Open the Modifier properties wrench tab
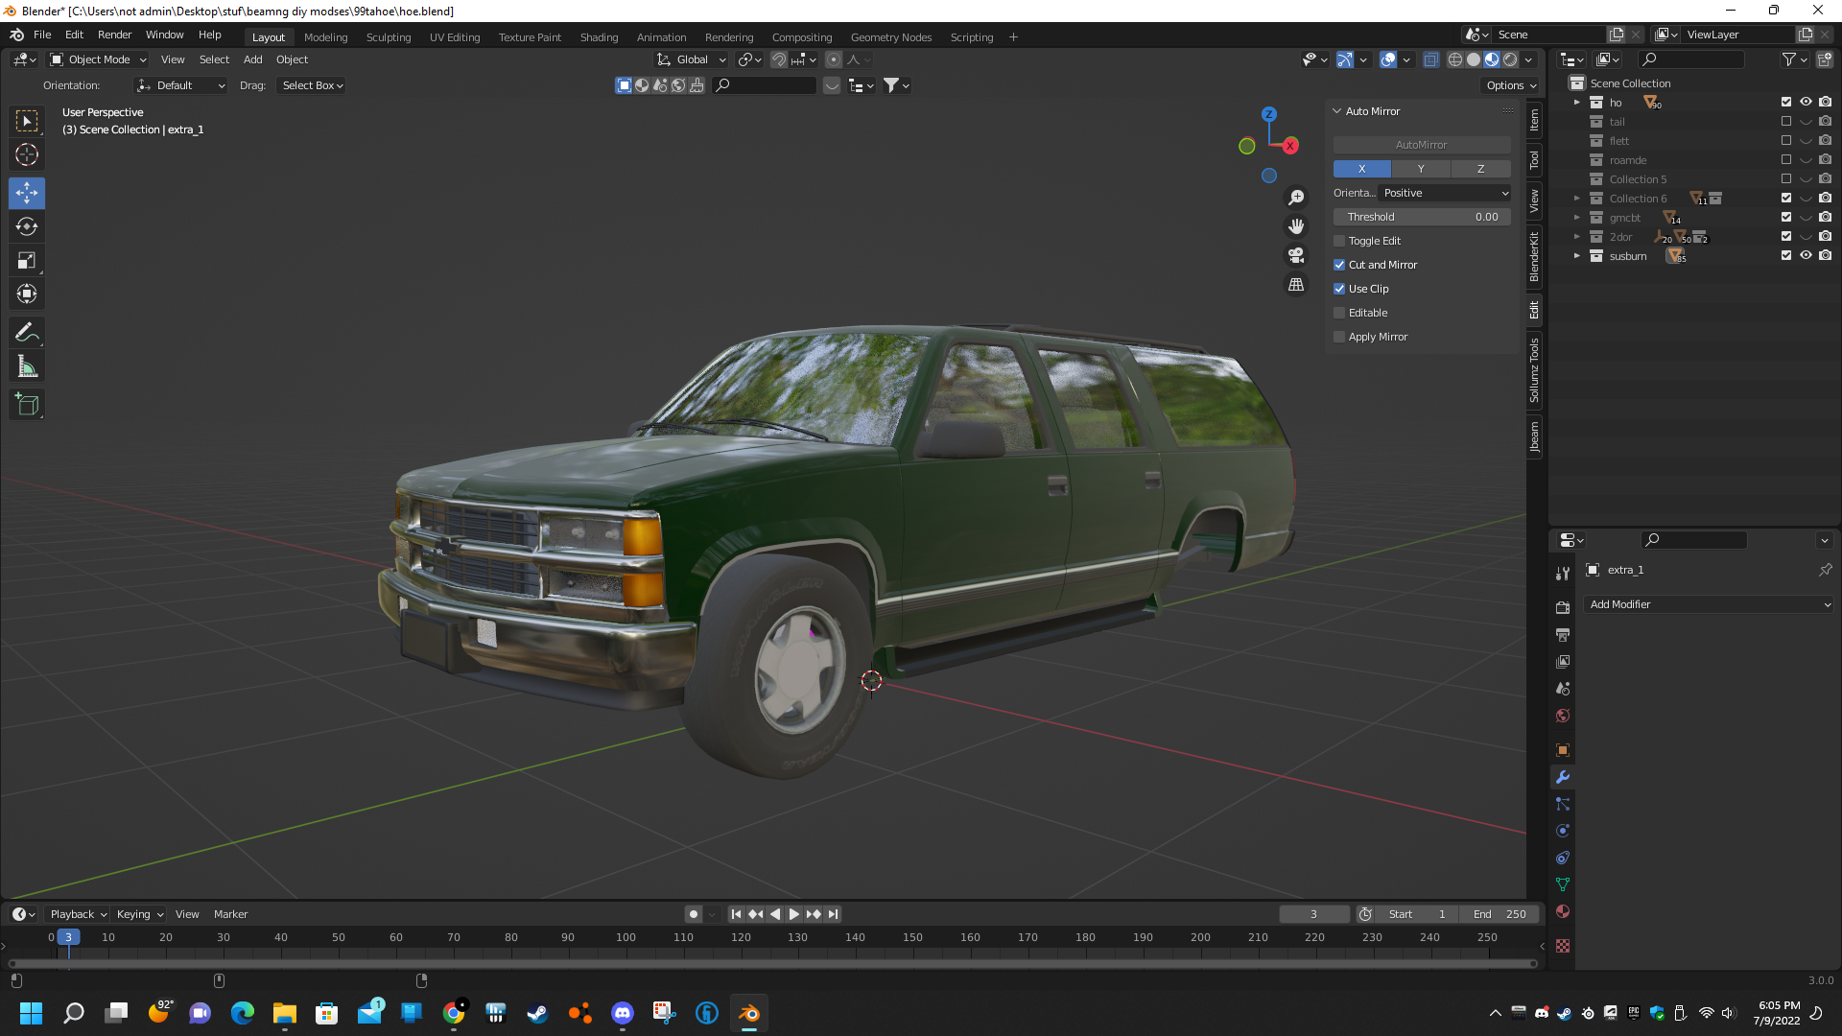Screen dimensions: 1842x1036 1563,777
